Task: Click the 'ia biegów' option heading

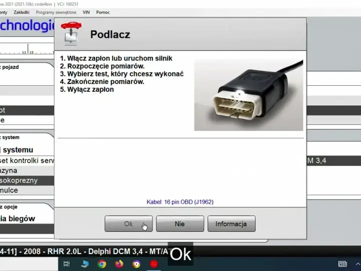Action: point(18,218)
